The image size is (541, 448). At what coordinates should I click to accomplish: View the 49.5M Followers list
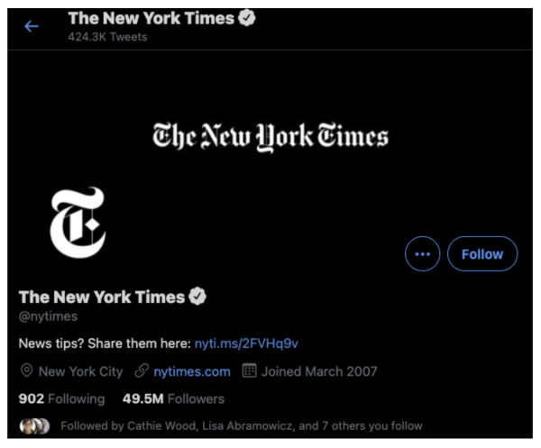(x=173, y=398)
